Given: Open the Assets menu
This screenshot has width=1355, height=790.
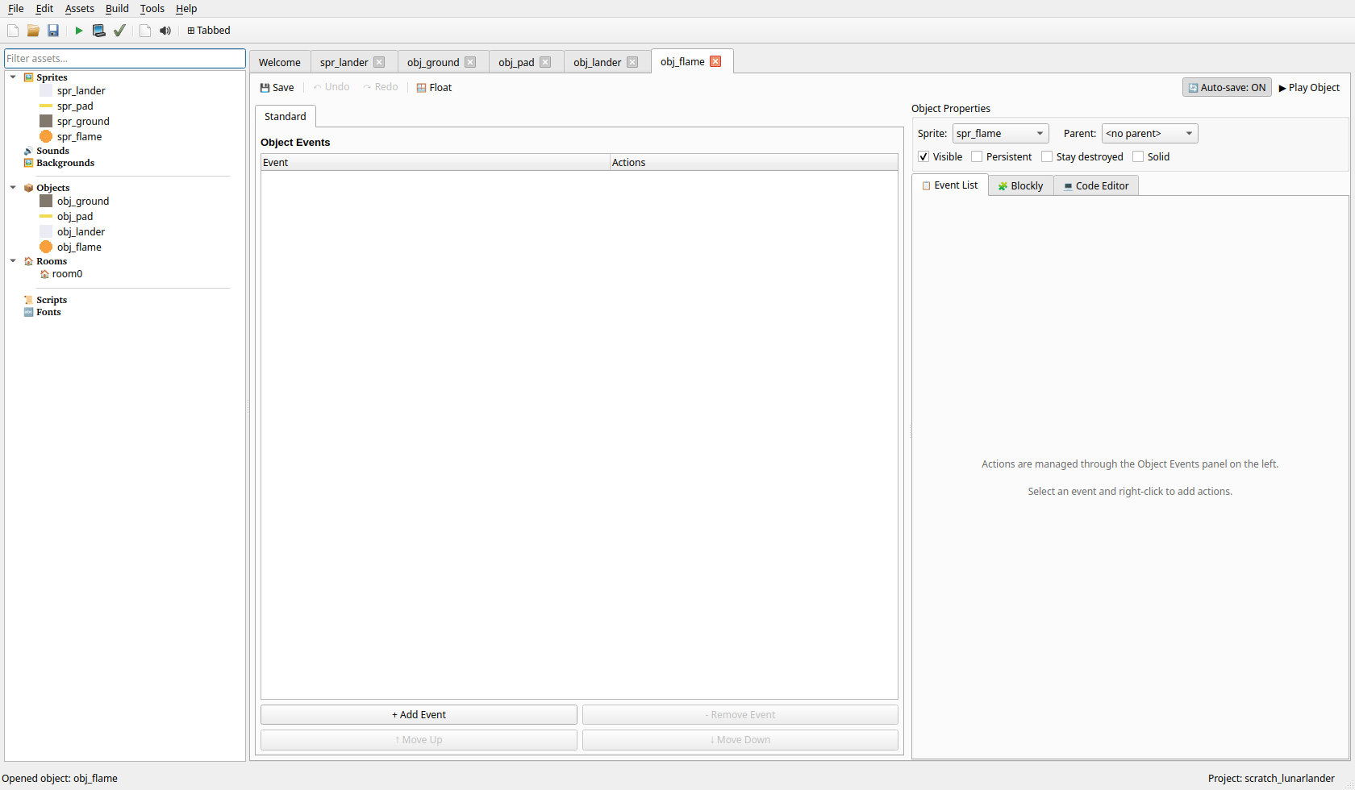Looking at the screenshot, I should pos(80,8).
